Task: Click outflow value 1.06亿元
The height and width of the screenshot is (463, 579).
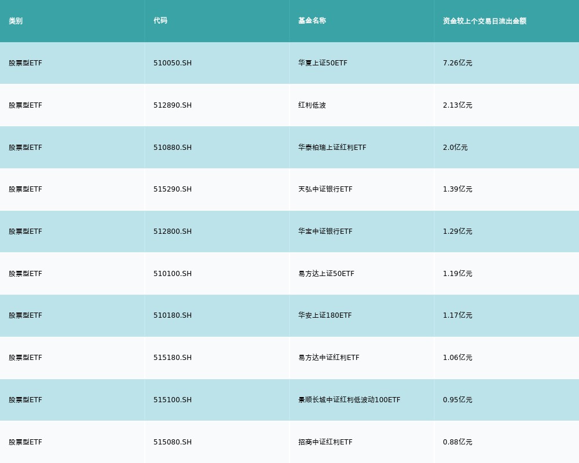Action: (x=457, y=358)
